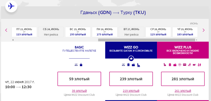Click the suitcase icon under WIZZ GO
The height and width of the screenshot is (101, 211).
pyautogui.click(x=128, y=65)
